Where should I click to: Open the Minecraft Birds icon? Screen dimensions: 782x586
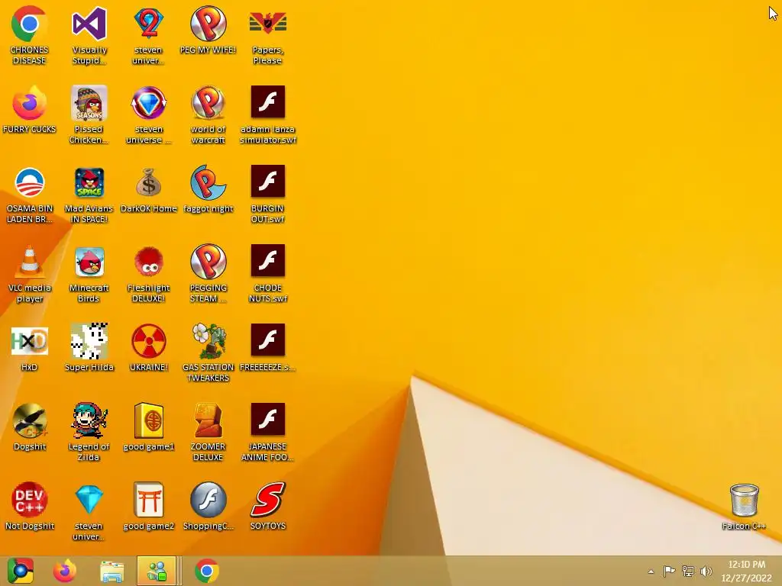click(x=89, y=274)
